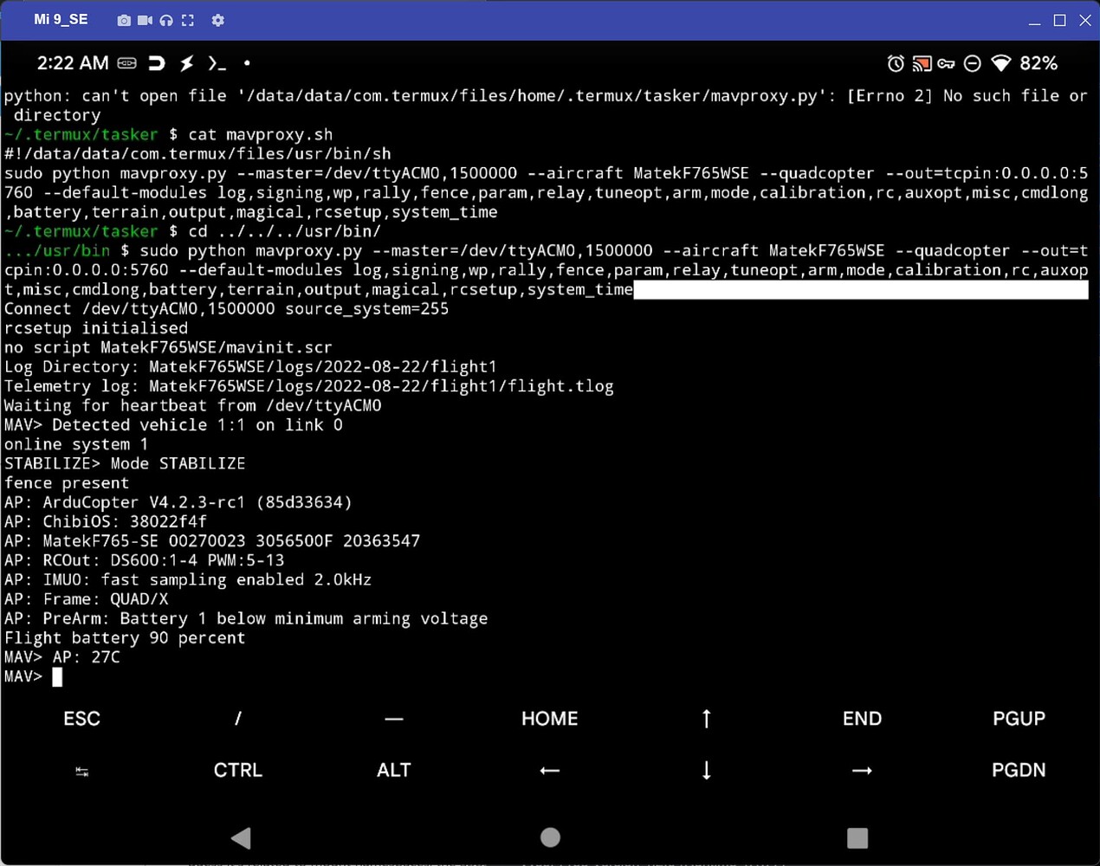Viewport: 1100px width, 866px height.
Task: Toggle the CTRL modifier key
Action: tap(237, 770)
